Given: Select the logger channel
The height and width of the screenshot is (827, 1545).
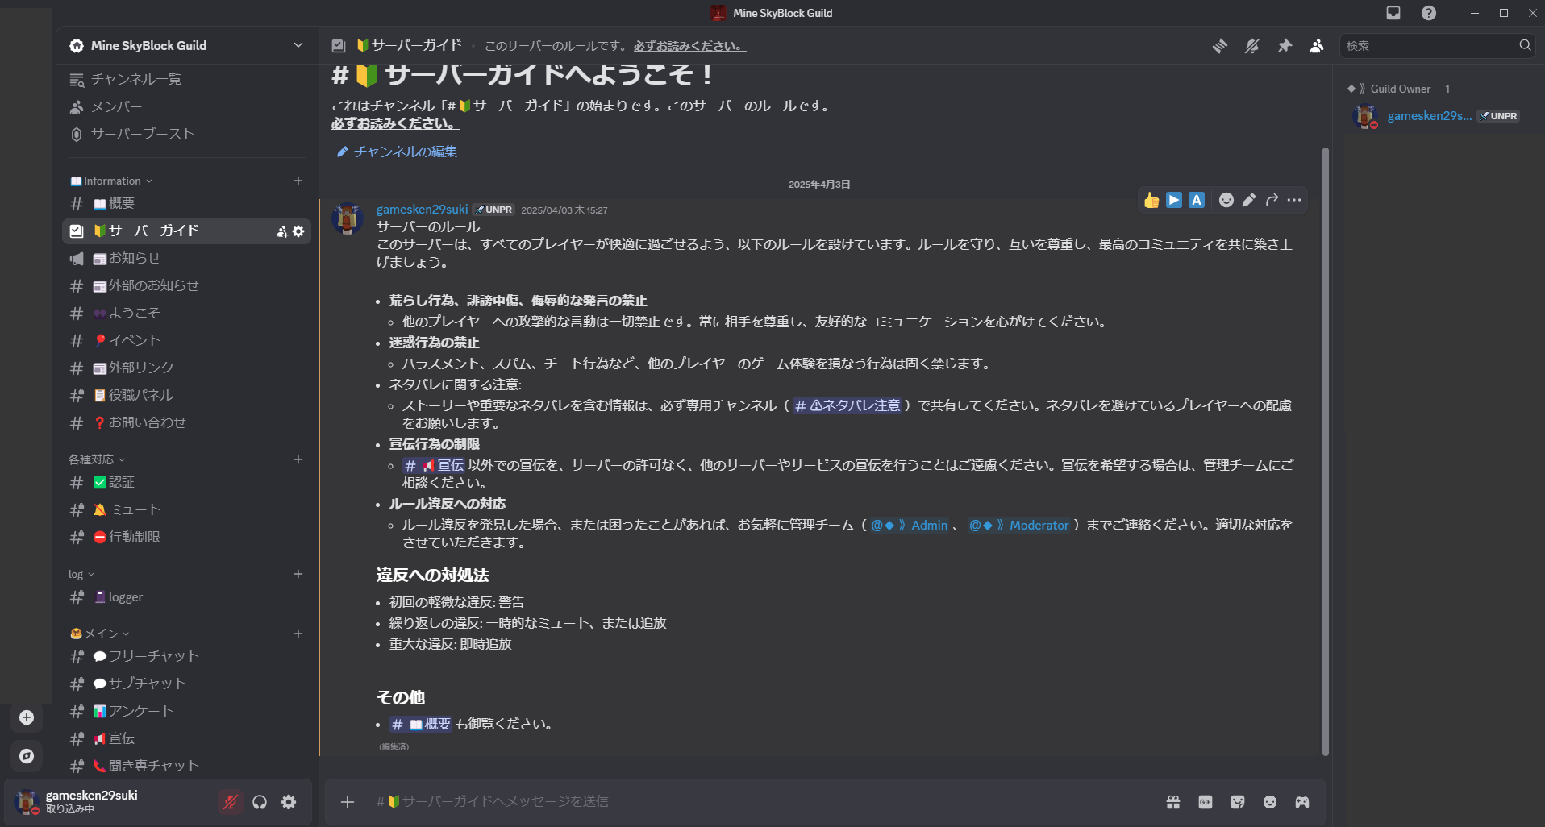Looking at the screenshot, I should [186, 597].
